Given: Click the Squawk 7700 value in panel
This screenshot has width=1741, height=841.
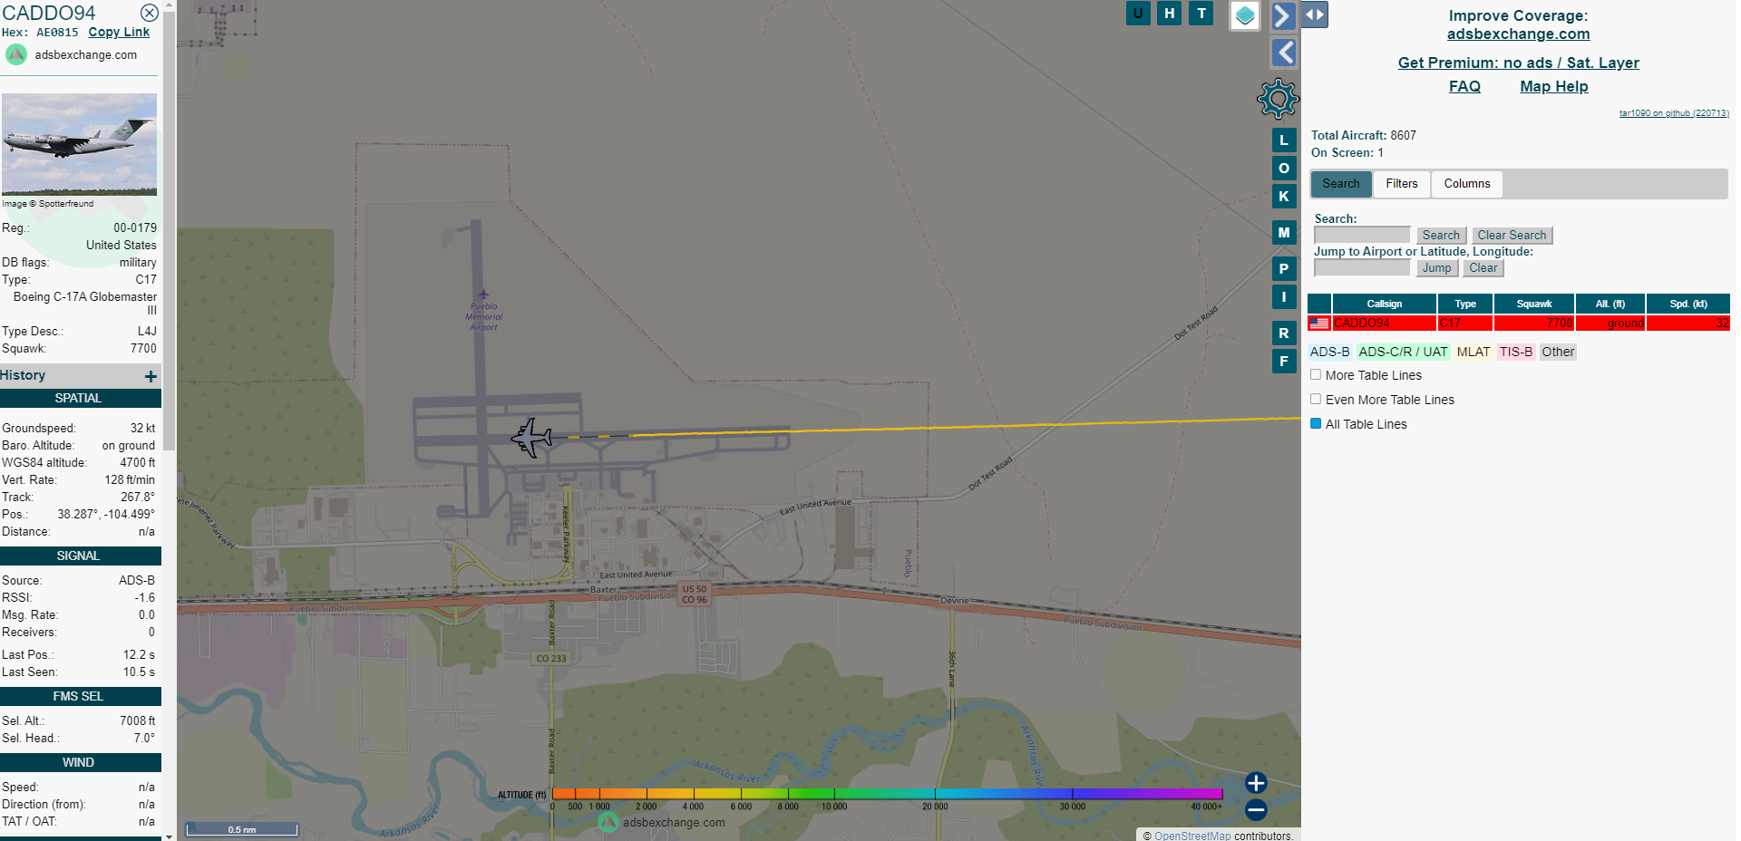Looking at the screenshot, I should [x=143, y=349].
